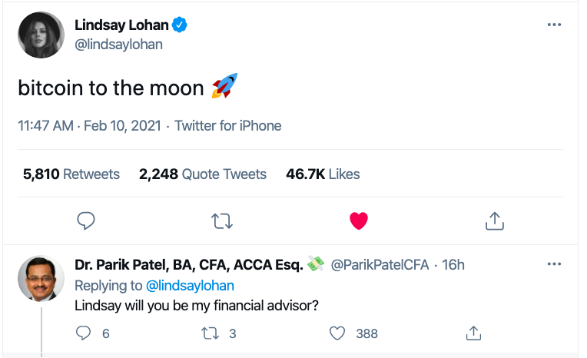This screenshot has height=358, width=587.
Task: Click the blue verified badge icon
Action: pyautogui.click(x=181, y=25)
